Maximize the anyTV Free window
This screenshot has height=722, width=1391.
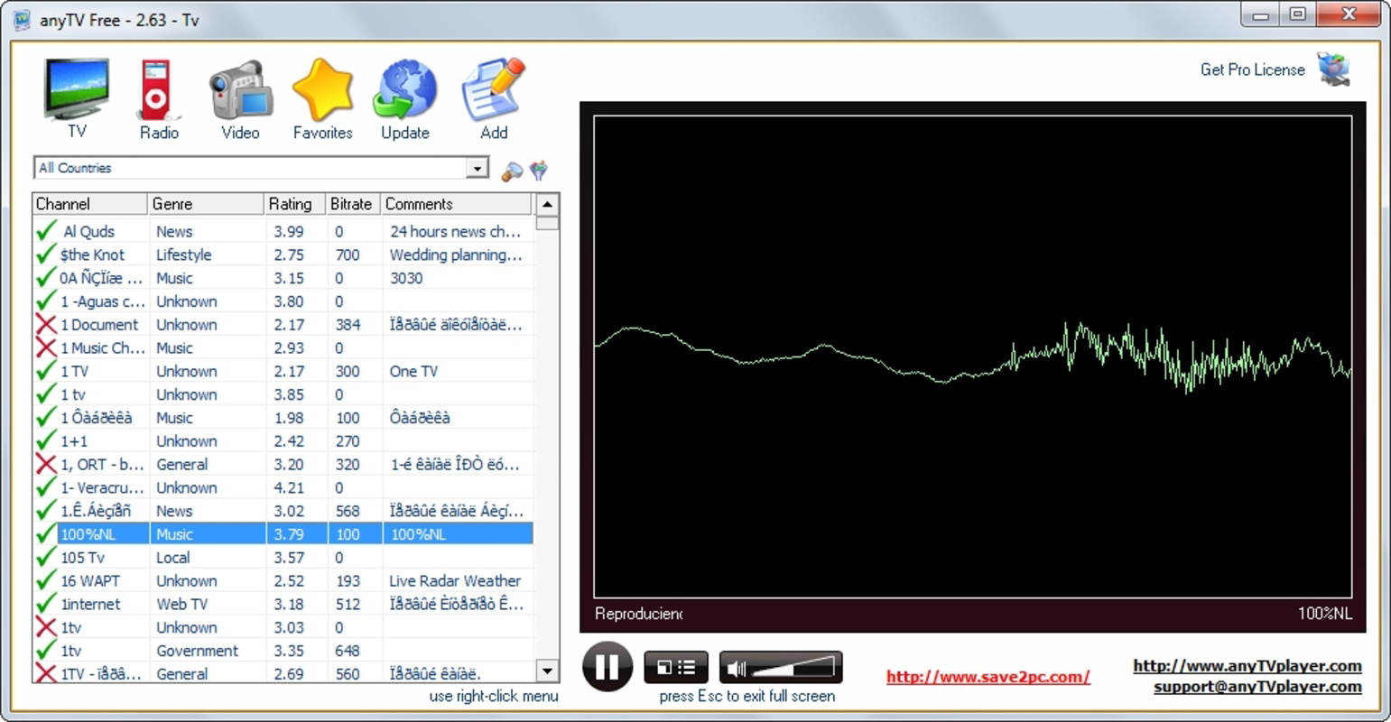click(x=1297, y=14)
